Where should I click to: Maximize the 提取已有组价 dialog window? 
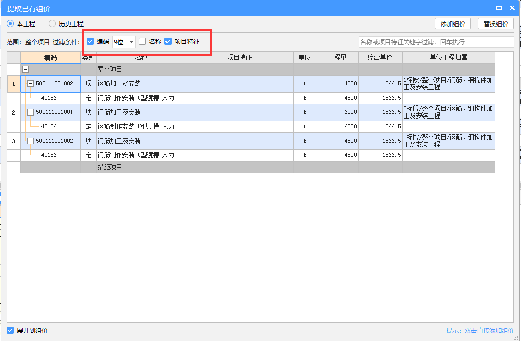point(498,8)
